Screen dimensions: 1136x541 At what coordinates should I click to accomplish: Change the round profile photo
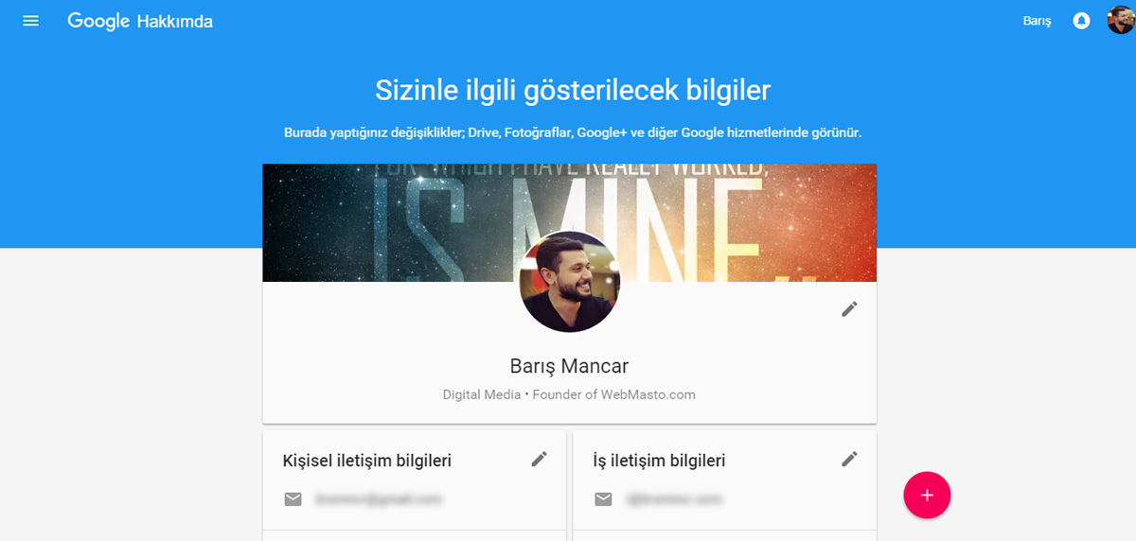click(570, 282)
